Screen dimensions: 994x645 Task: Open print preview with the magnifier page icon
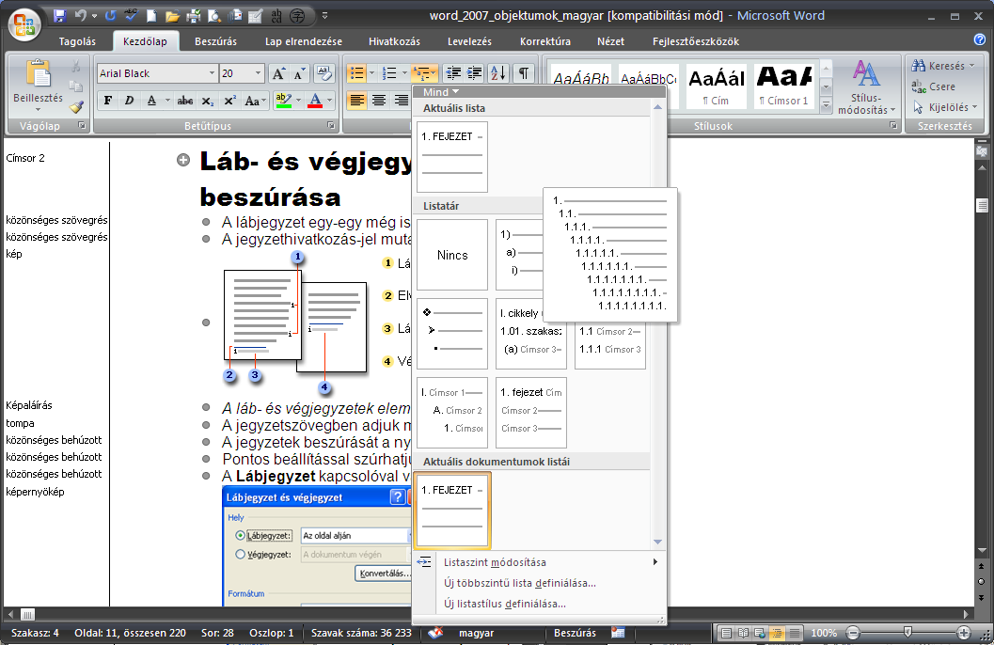click(x=214, y=16)
